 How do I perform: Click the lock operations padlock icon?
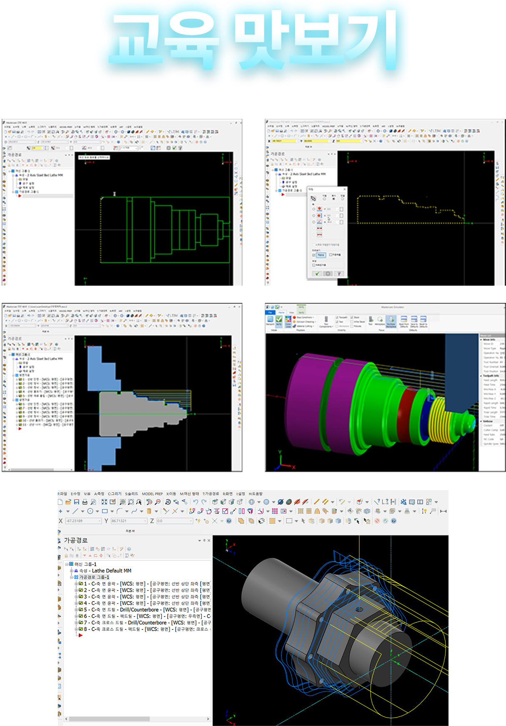[x=66, y=555]
